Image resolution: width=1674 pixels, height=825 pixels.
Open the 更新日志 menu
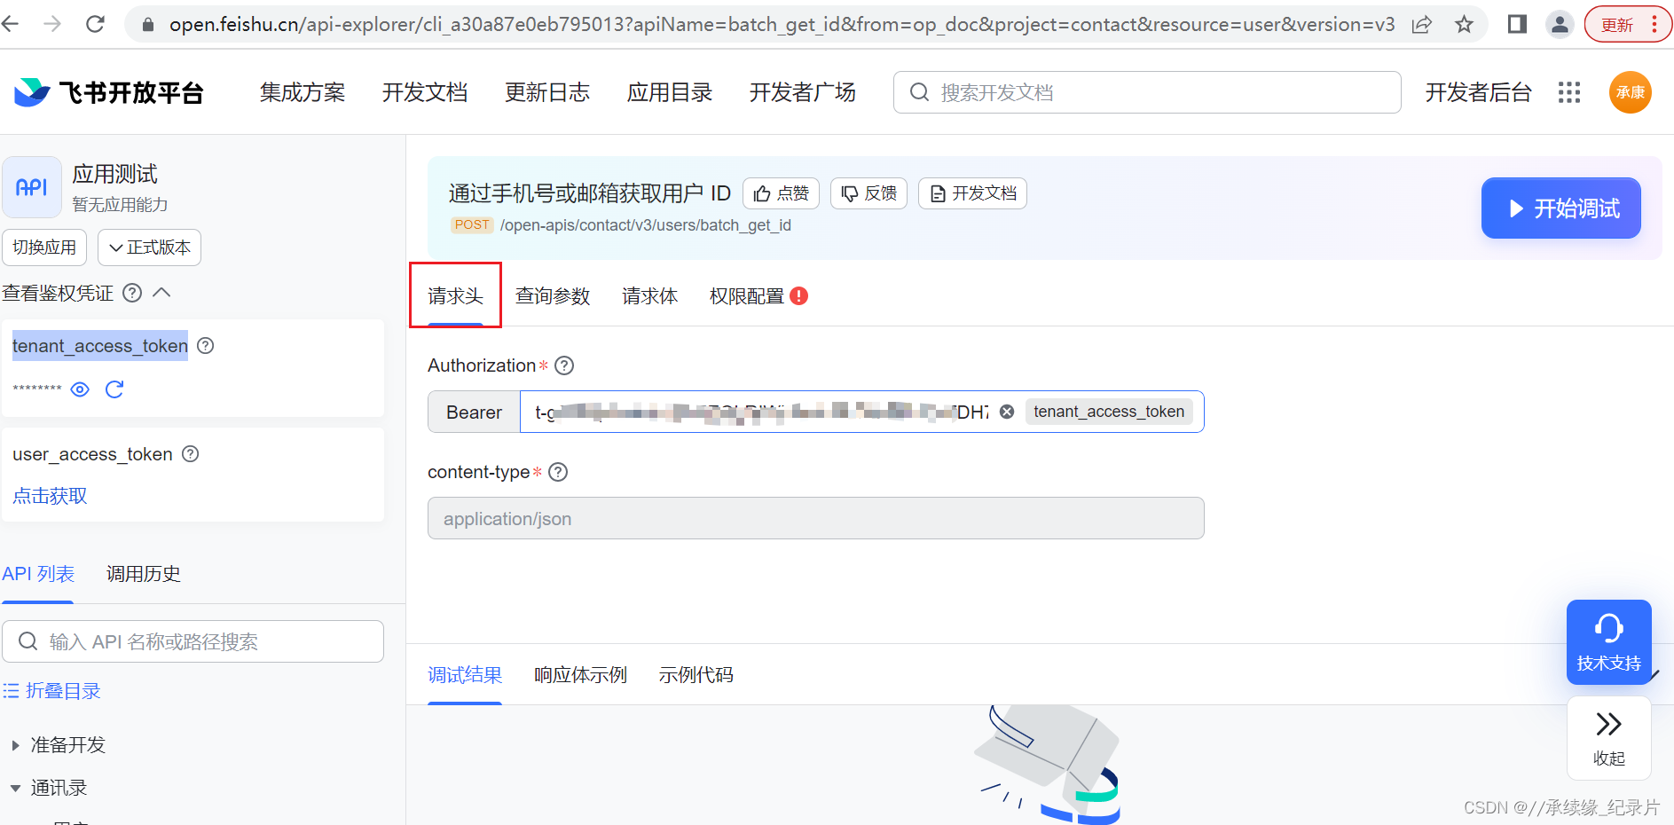coord(547,92)
